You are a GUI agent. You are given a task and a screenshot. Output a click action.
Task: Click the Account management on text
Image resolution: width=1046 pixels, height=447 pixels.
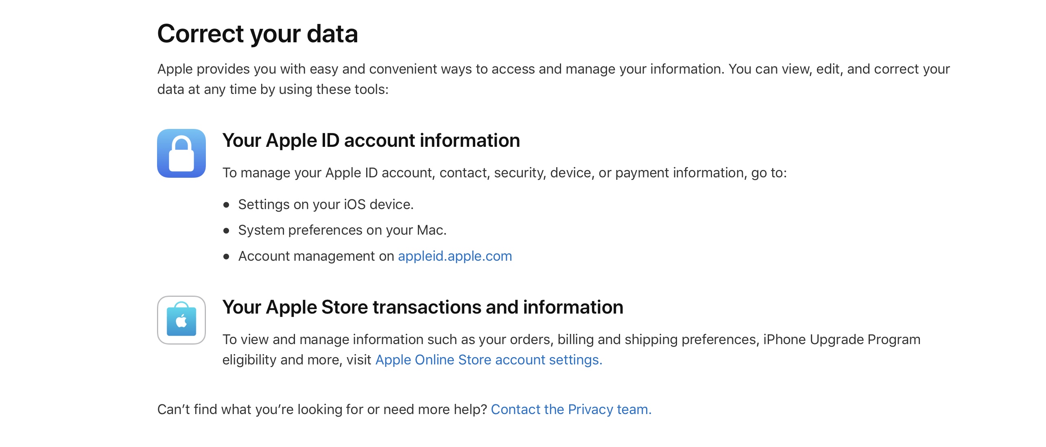316,256
